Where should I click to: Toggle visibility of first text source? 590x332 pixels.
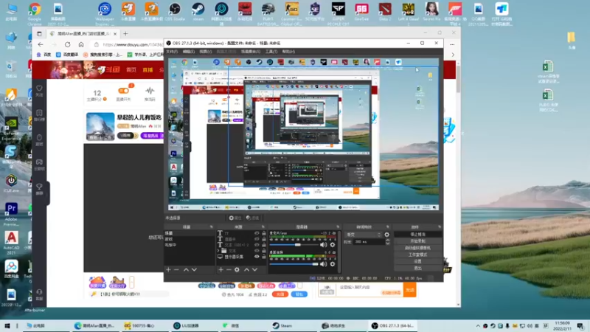[x=257, y=233]
